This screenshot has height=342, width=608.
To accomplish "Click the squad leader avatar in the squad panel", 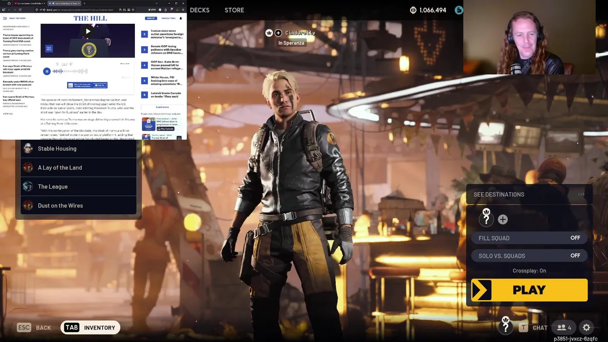I will click(486, 218).
